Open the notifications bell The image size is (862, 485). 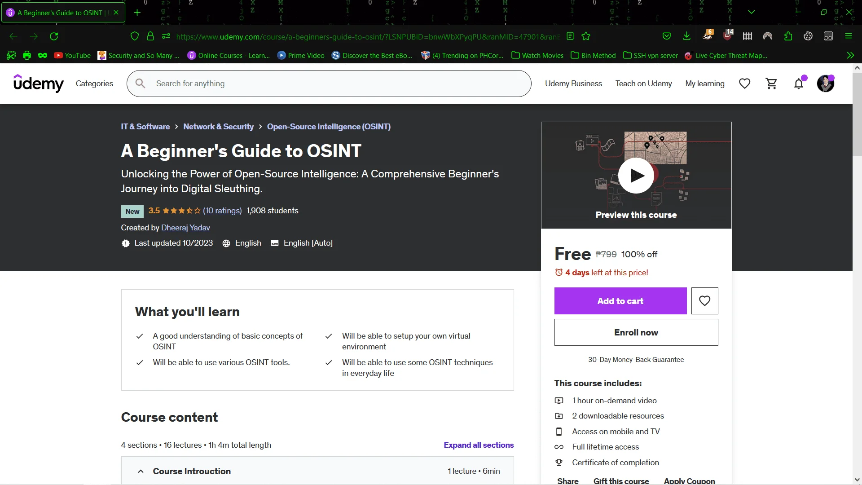tap(799, 84)
